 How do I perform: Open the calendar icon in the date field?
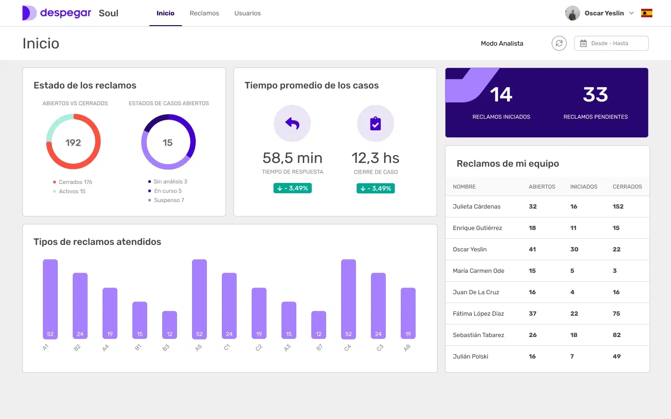point(582,43)
